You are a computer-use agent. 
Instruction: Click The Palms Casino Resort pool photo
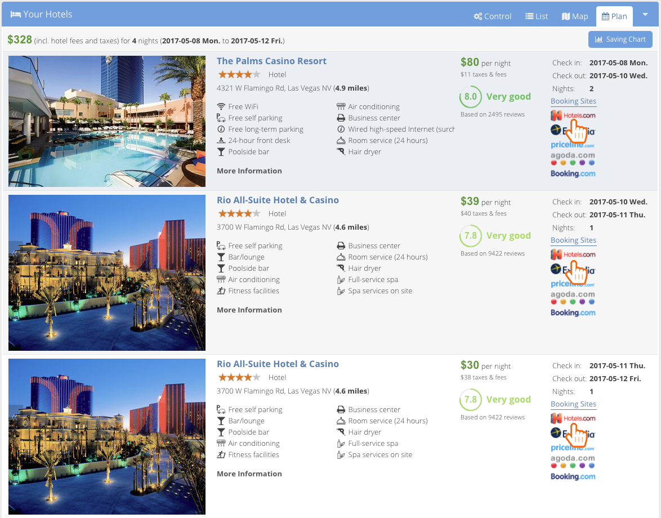tap(107, 122)
